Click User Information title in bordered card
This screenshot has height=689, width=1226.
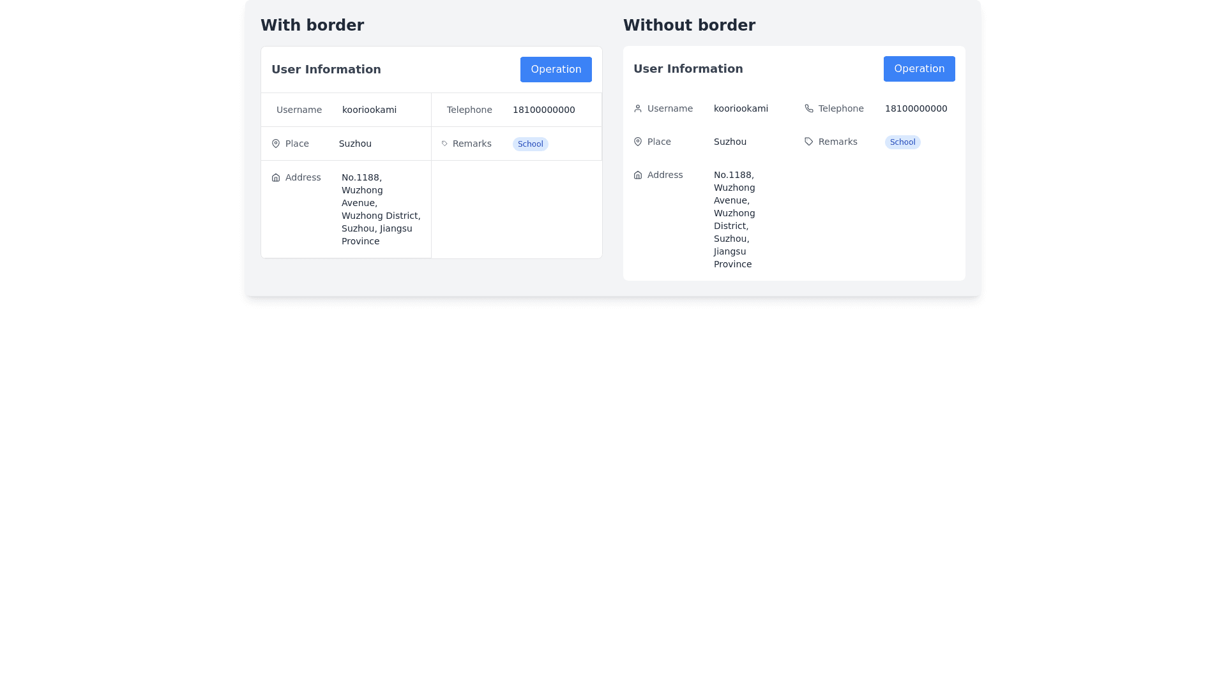click(x=326, y=70)
